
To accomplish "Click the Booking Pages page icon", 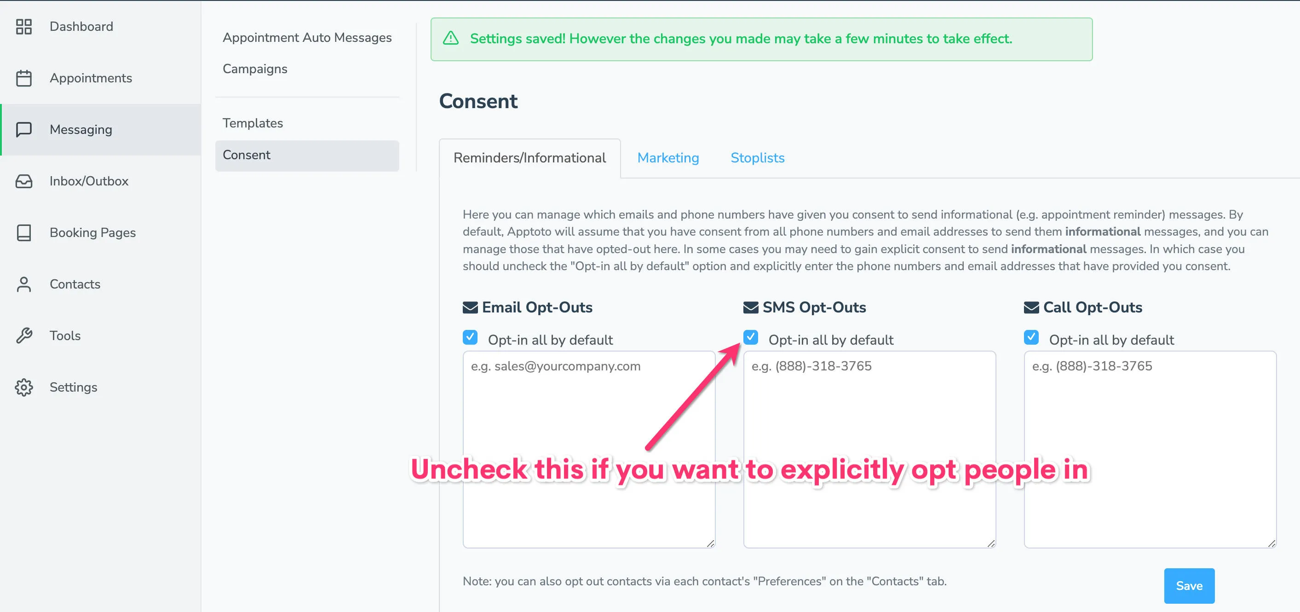I will click(24, 233).
